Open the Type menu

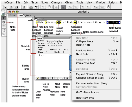coord(35,2)
